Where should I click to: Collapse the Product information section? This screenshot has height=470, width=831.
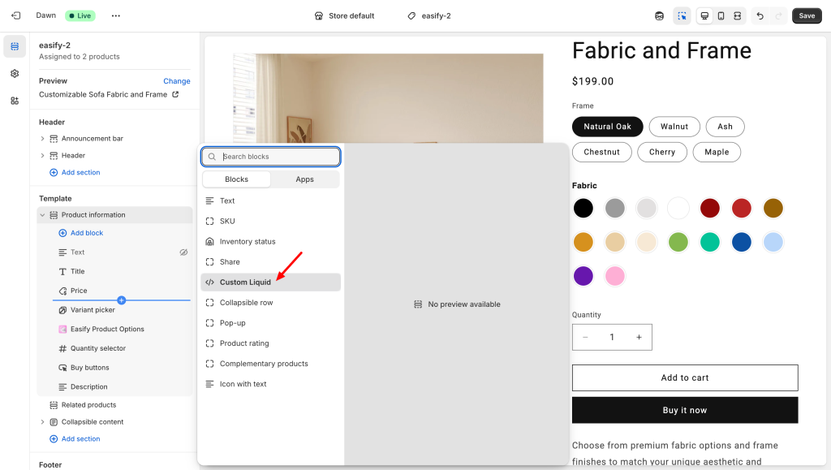click(42, 215)
